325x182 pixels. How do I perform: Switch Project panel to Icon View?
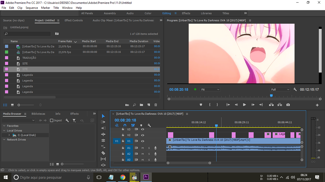[x=12, y=105]
